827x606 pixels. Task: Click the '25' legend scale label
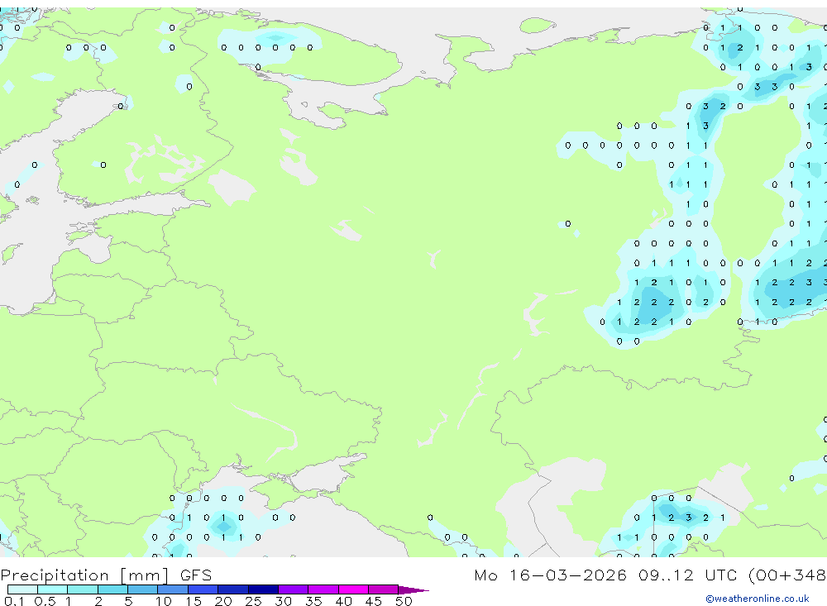(253, 601)
